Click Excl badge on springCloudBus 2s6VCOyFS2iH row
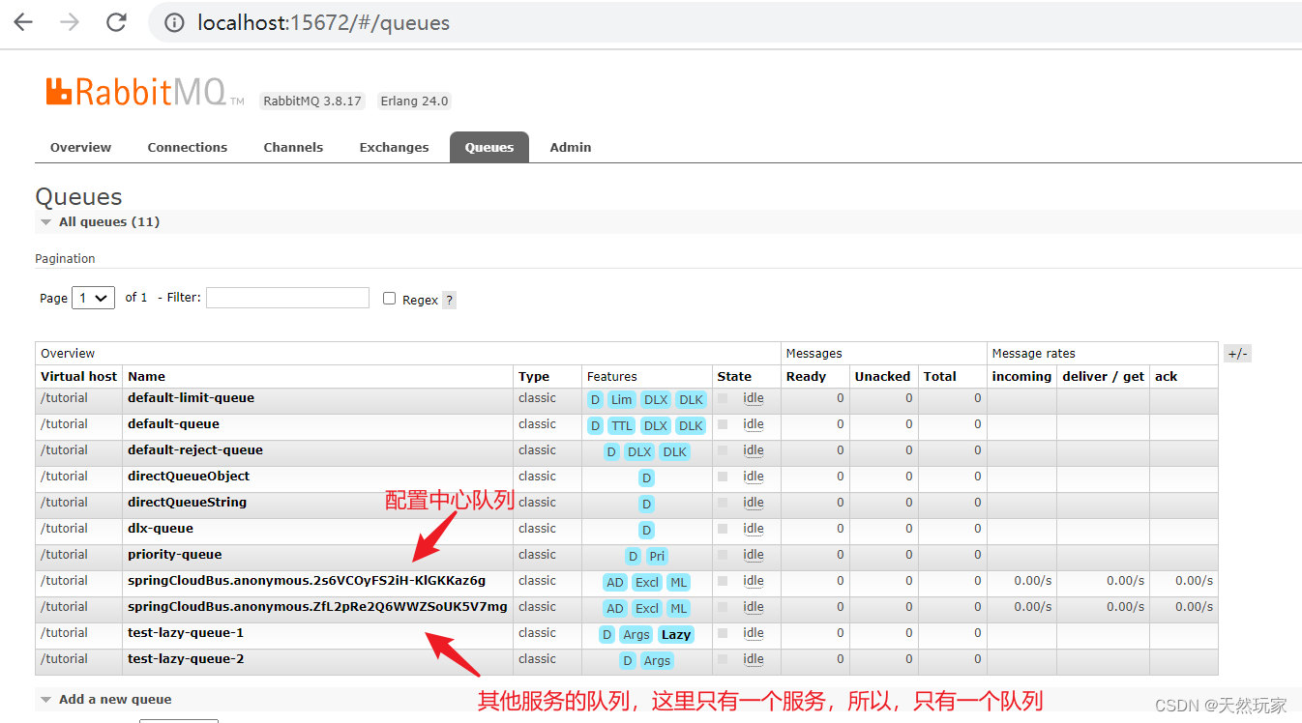Viewport: 1302px width, 723px height. (647, 582)
